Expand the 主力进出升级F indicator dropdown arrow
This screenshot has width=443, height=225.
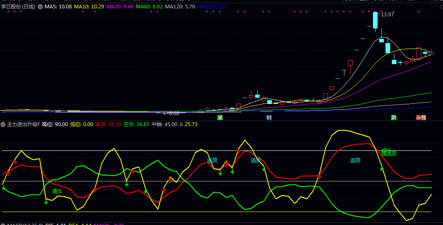coord(3,124)
